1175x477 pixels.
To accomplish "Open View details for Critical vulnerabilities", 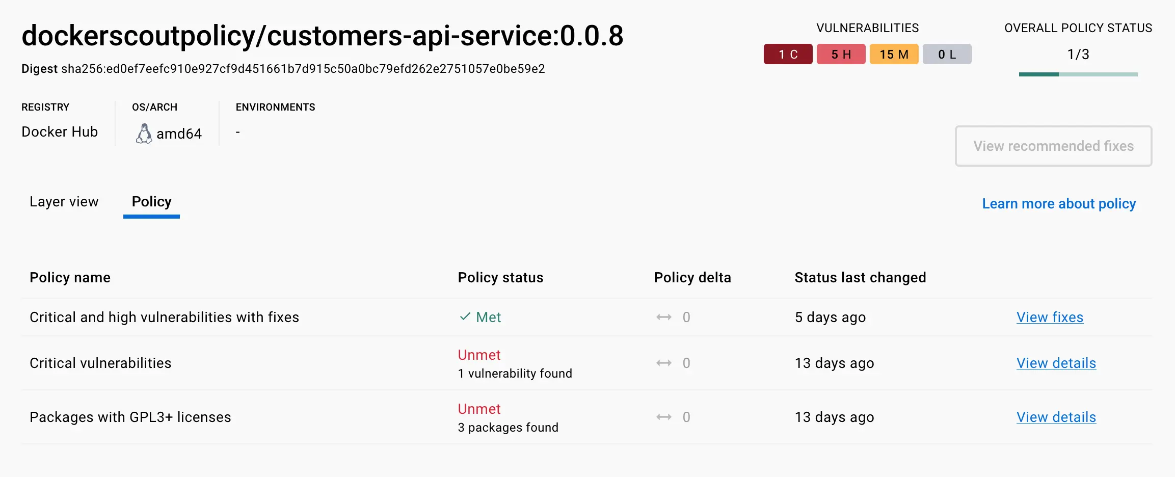I will click(1056, 363).
